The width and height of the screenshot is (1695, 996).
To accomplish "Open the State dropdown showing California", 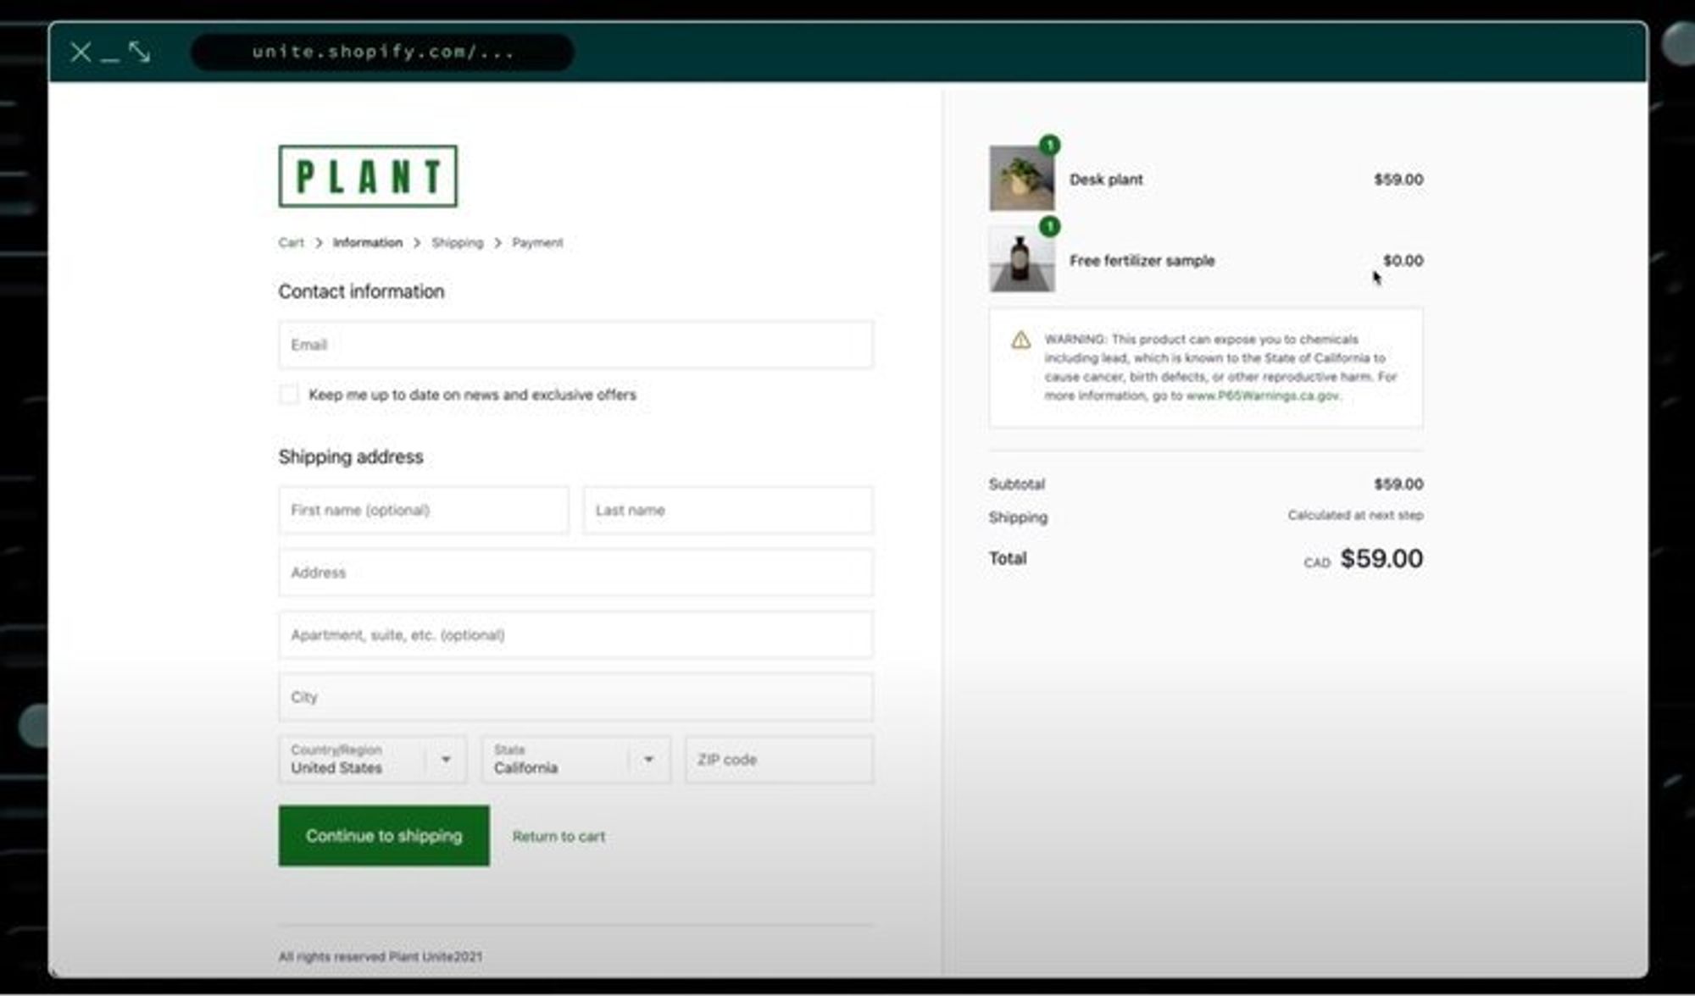I will [575, 760].
